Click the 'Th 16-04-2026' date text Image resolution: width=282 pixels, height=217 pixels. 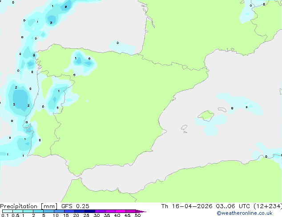pos(187,206)
